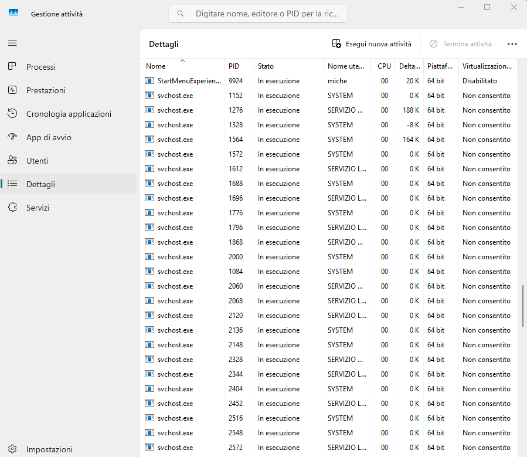Image resolution: width=527 pixels, height=457 pixels.
Task: Sort by the Nome utente column header
Action: click(x=348, y=66)
